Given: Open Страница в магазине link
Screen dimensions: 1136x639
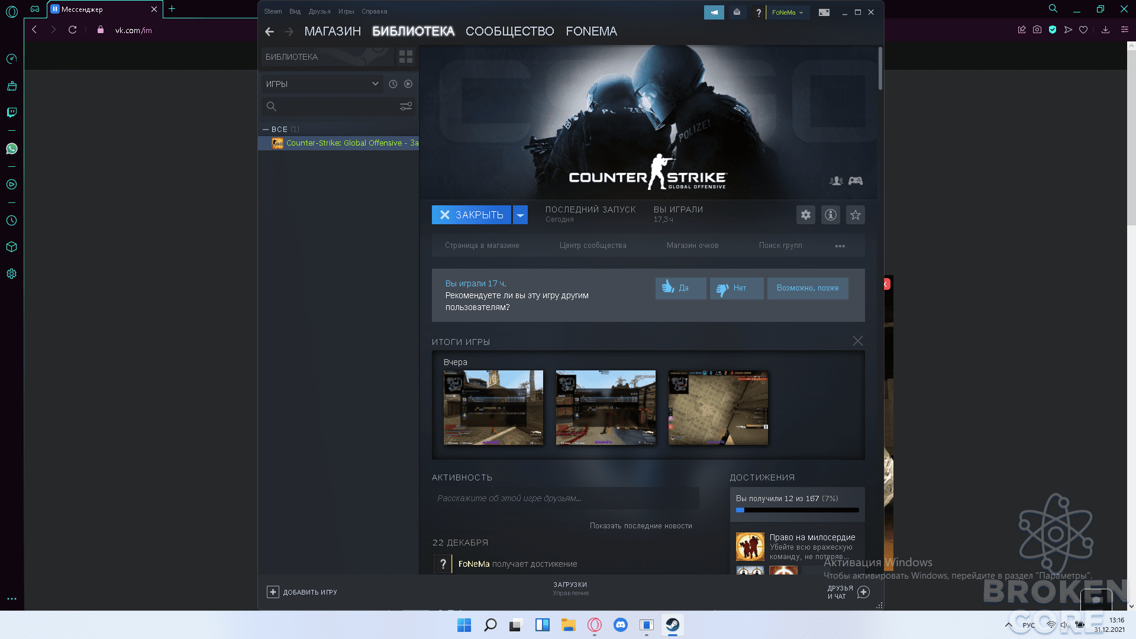Looking at the screenshot, I should click(x=482, y=246).
